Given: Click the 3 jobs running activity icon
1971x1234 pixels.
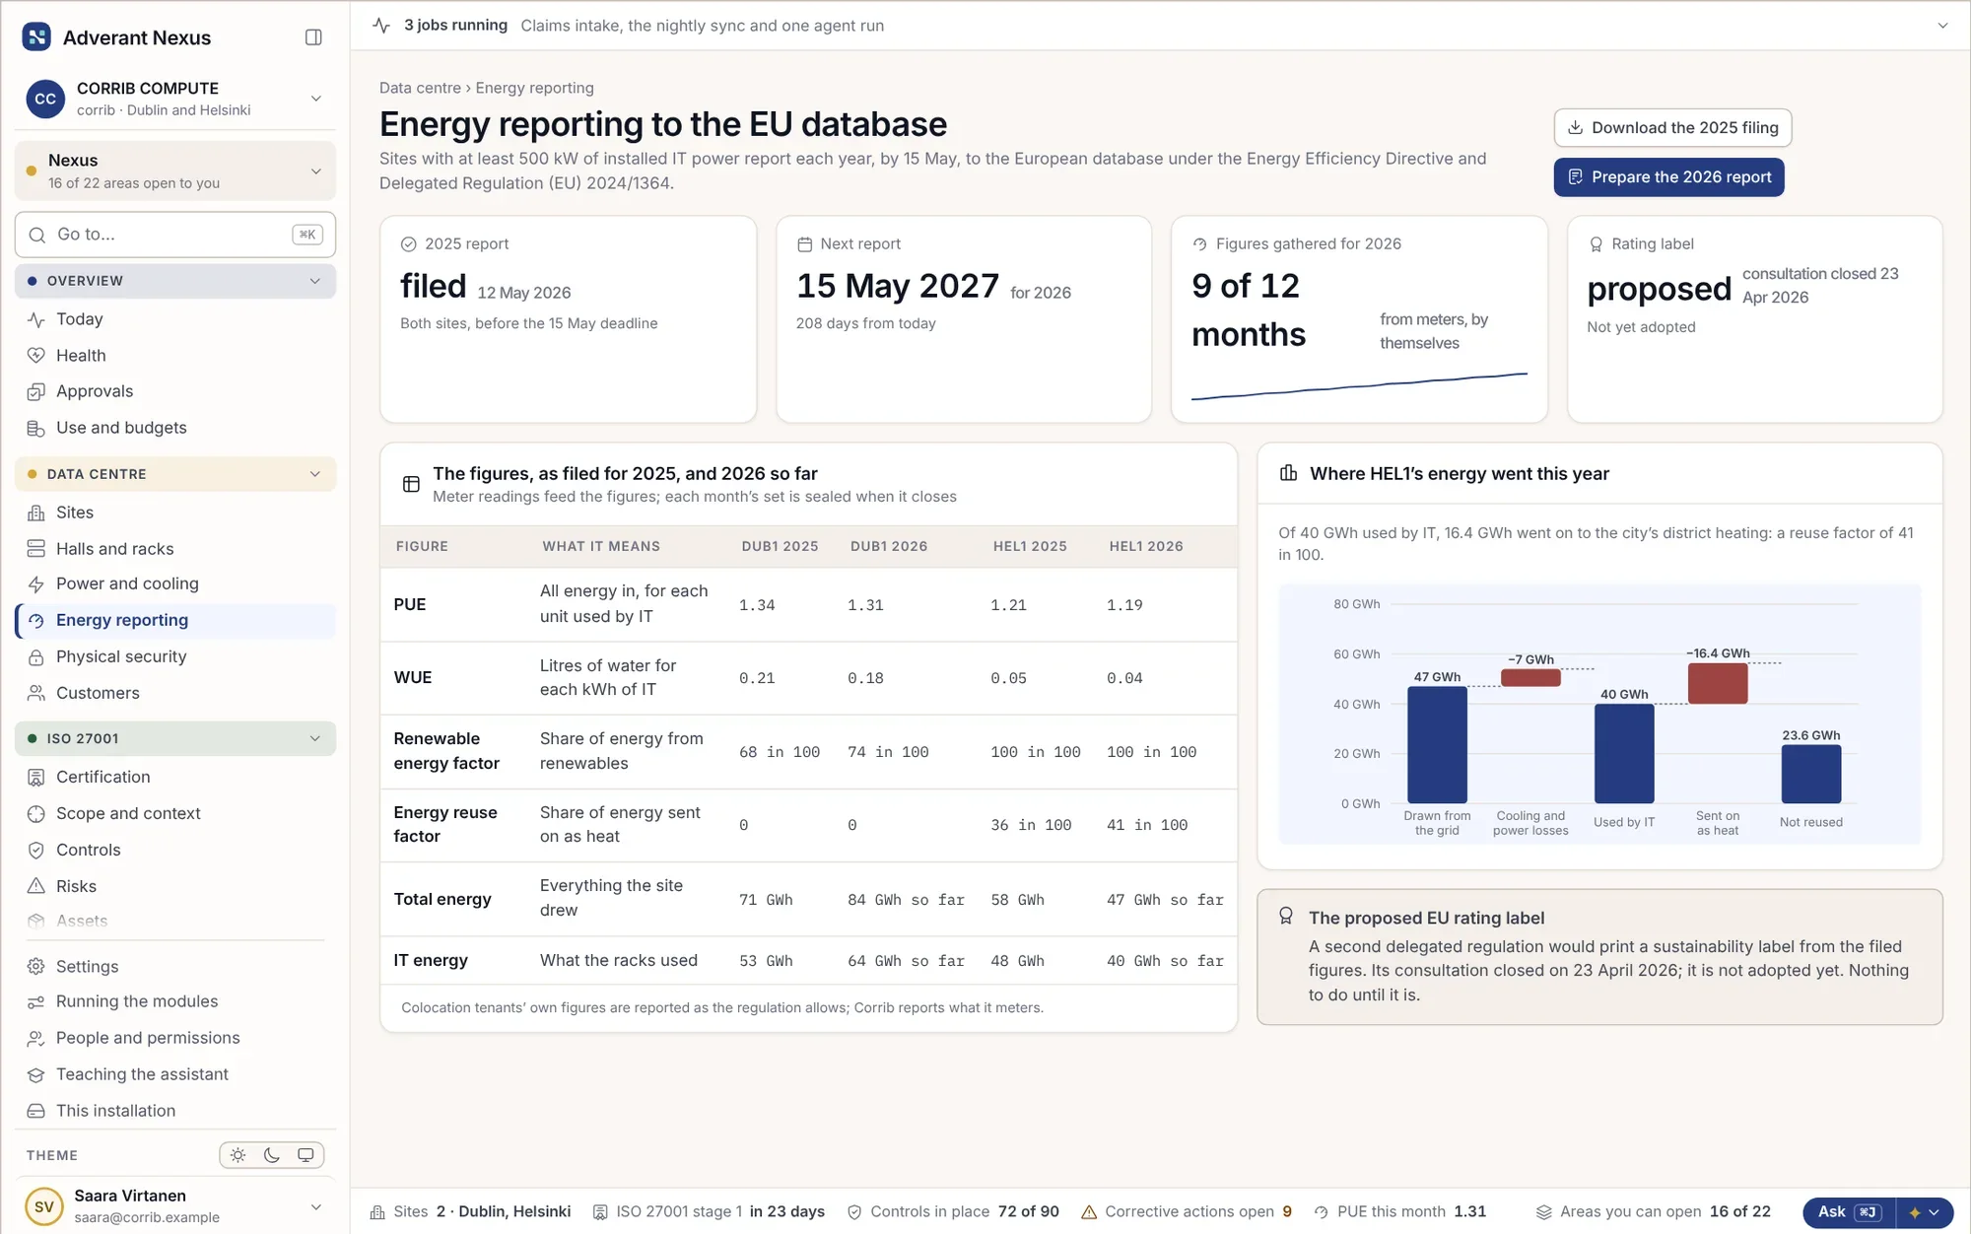Looking at the screenshot, I should 382,26.
